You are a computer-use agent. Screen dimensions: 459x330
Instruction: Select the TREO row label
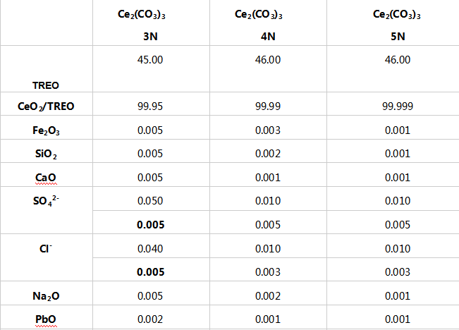46,84
